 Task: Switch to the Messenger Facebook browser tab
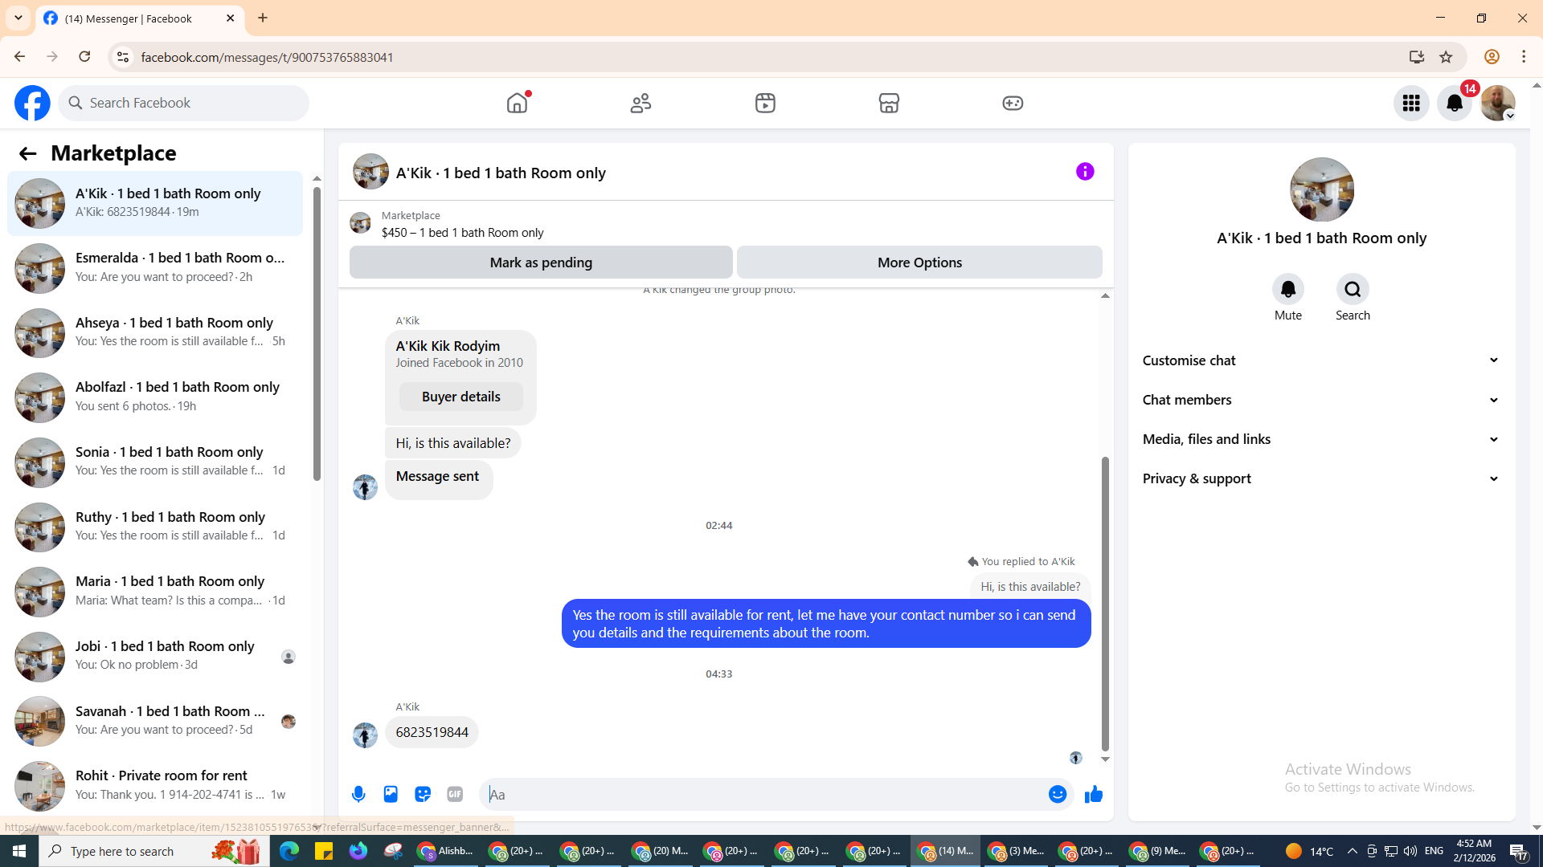pos(140,18)
